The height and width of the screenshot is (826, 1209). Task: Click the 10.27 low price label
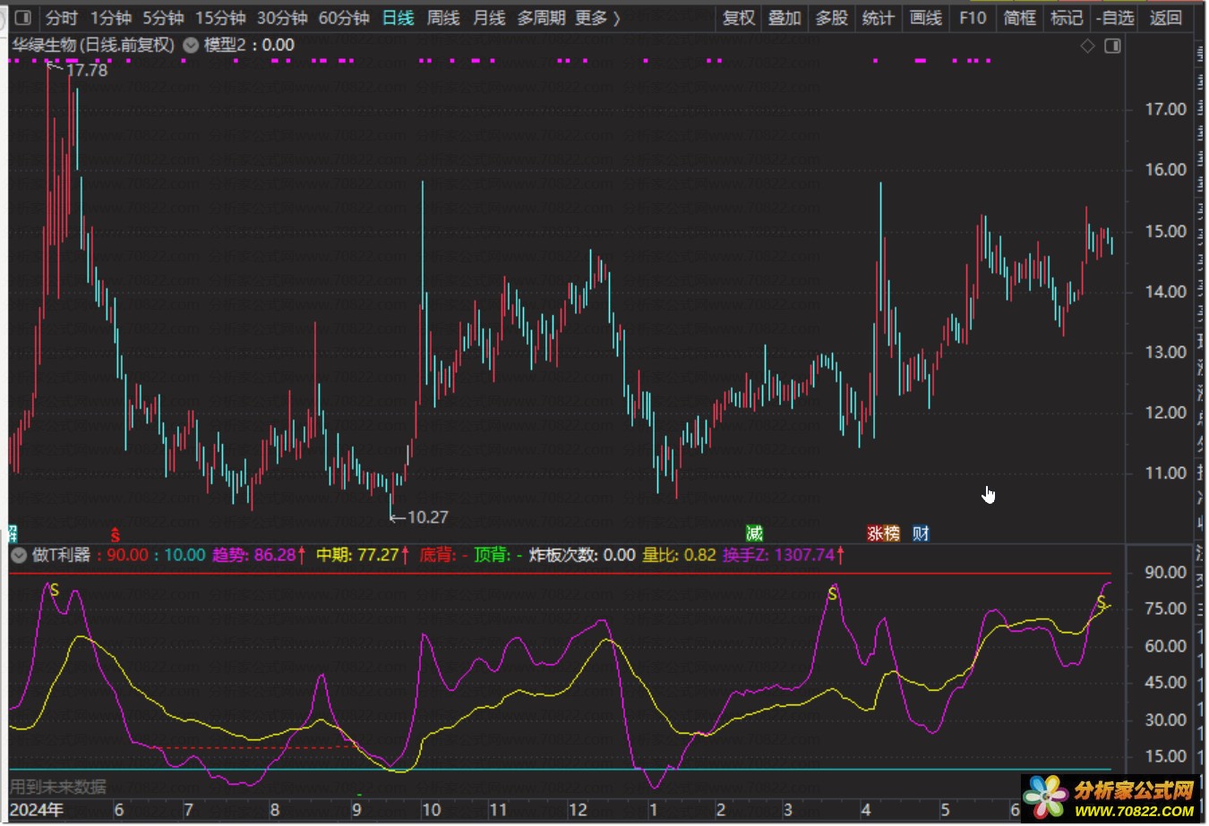pyautogui.click(x=427, y=517)
